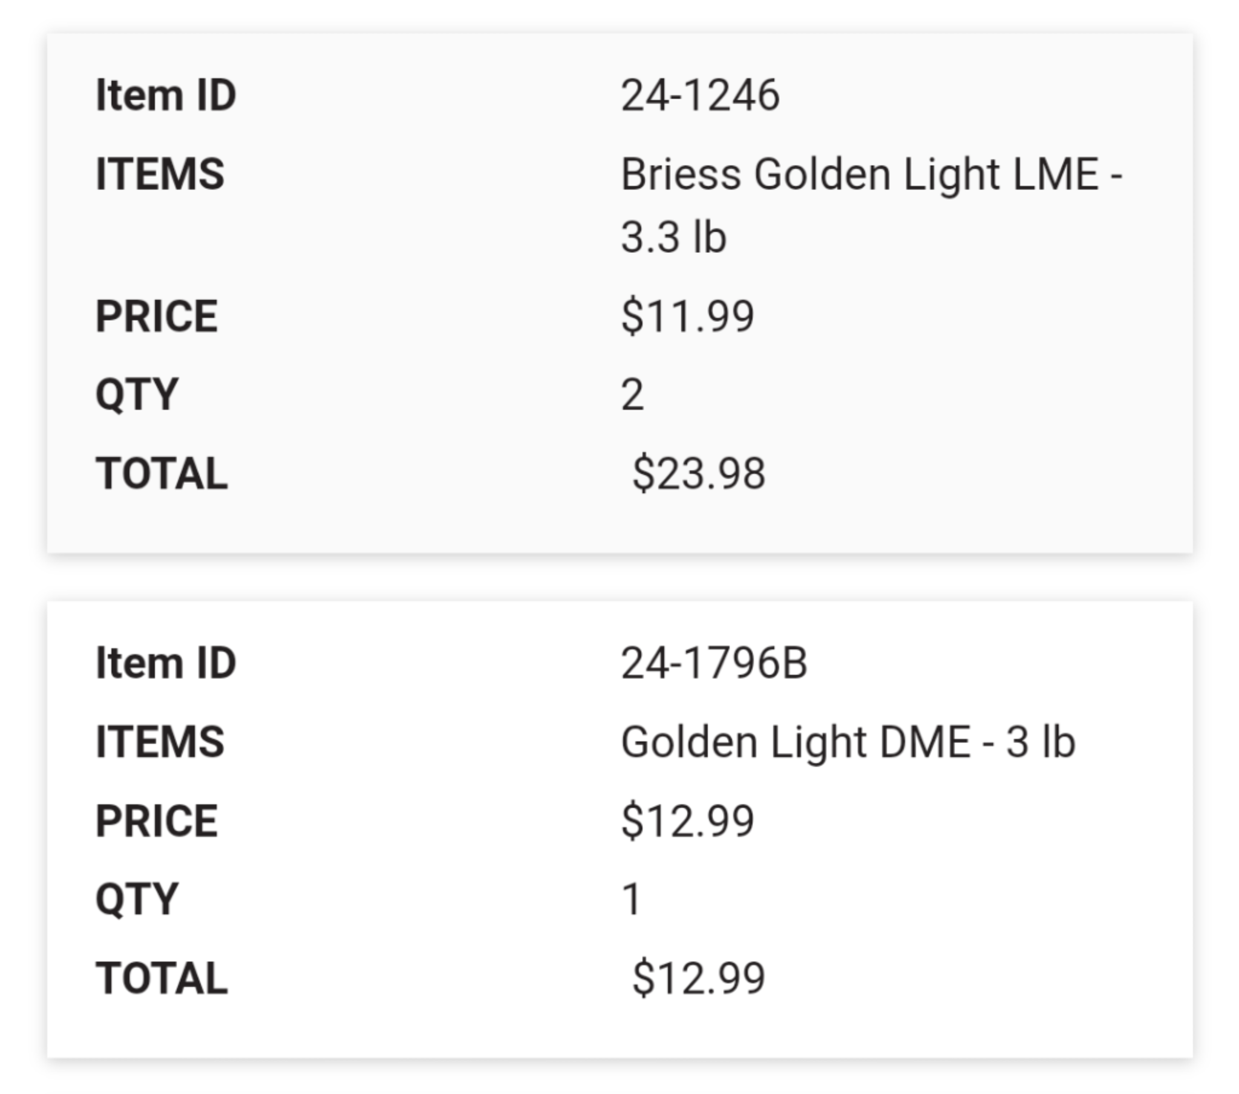Click the PRICE label in first card
Screen dimensions: 1239x1094
point(157,316)
